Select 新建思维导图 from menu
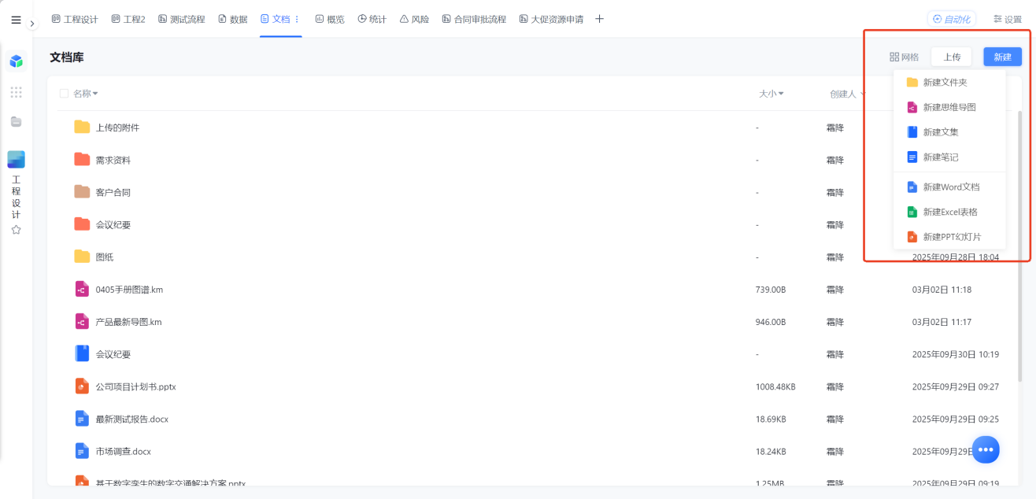Viewport: 1036px width, 499px height. (949, 107)
